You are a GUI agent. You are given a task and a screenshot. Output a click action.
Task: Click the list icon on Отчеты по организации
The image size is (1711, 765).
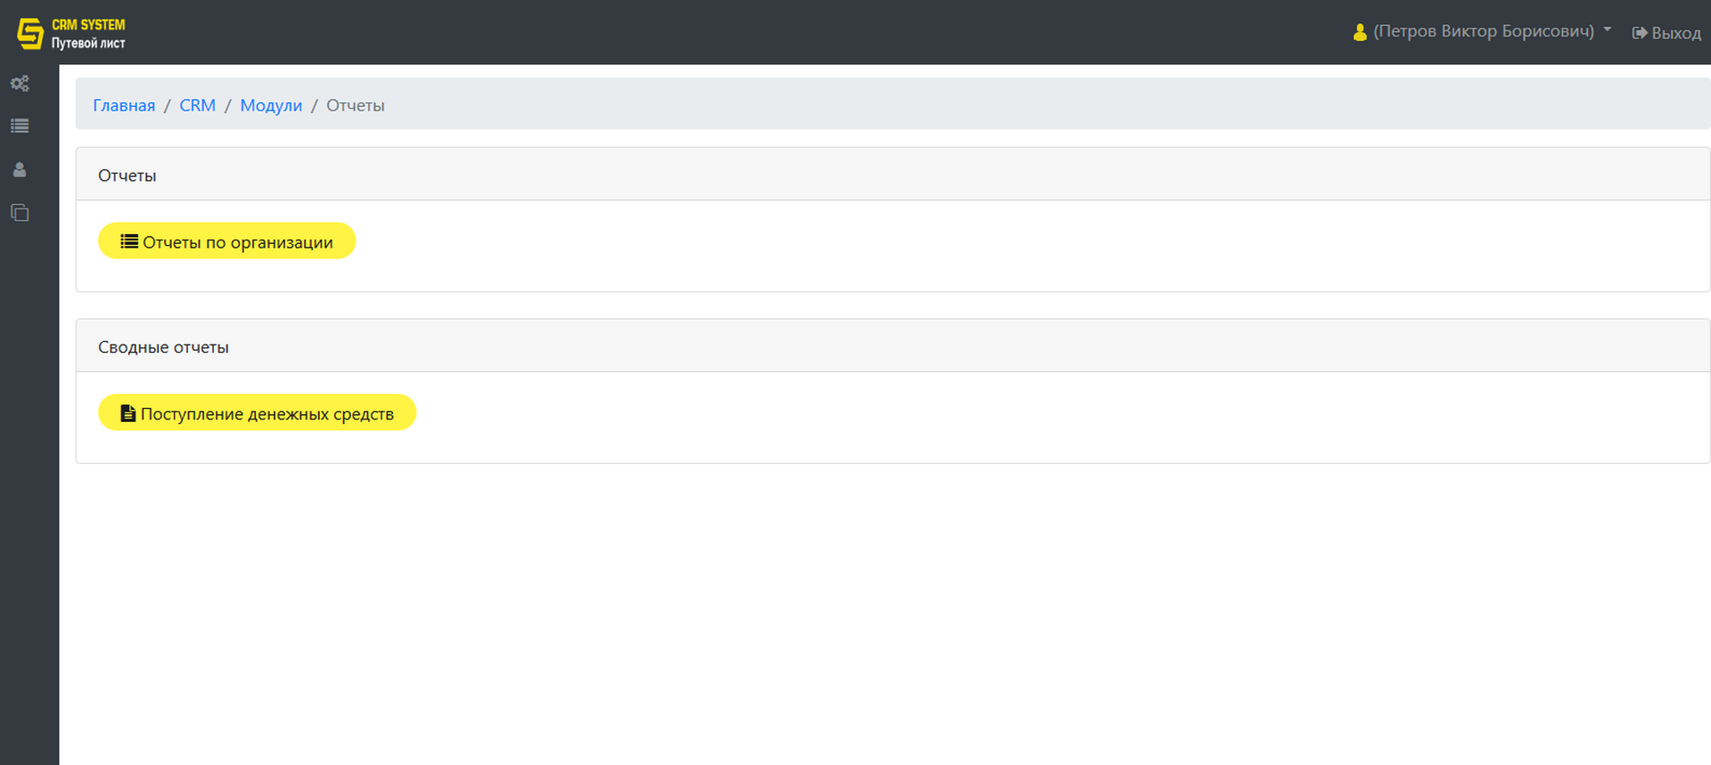[x=129, y=241]
